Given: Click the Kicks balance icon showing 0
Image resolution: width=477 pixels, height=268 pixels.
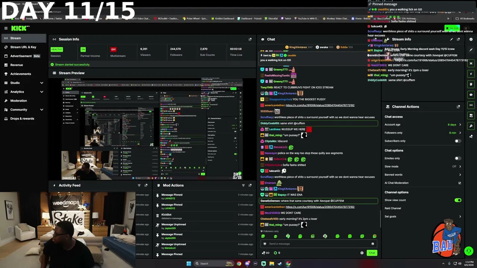Looking at the screenshot, I should 277,253.
